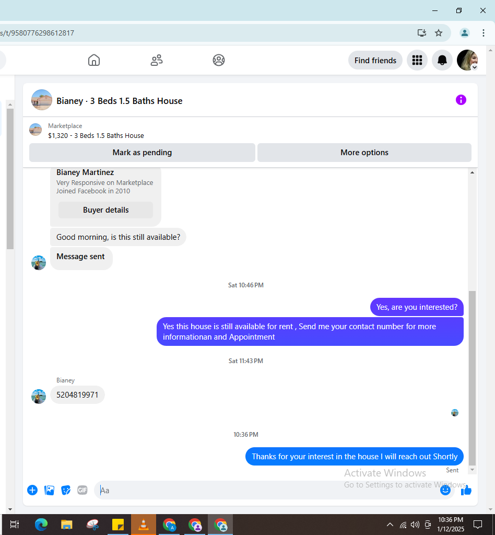Click the page scrollbar down arrow at right edge
This screenshot has height=535, width=495.
pyautogui.click(x=491, y=509)
